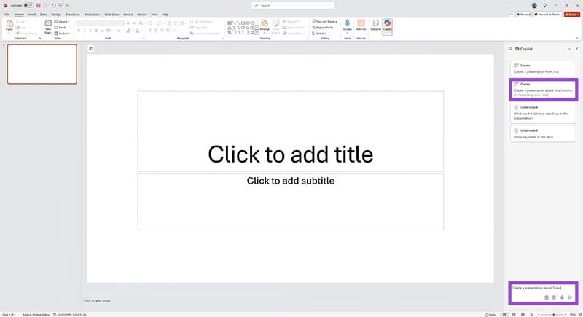Viewport: 583px width, 317px height.
Task: Choose 'Show key slides in this deck' suggestion
Action: (543, 133)
